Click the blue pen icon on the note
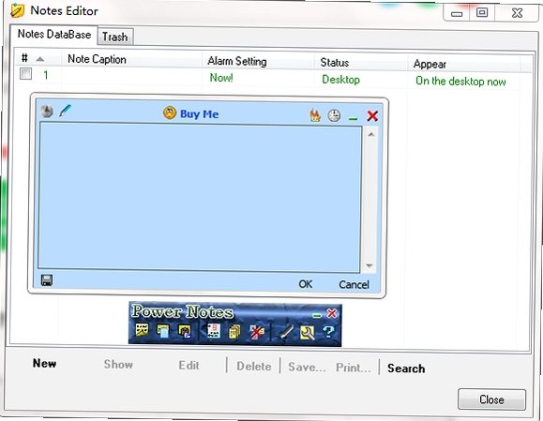The height and width of the screenshot is (421, 543). 65,111
